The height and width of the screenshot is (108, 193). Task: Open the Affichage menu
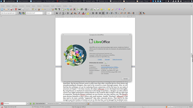pos(15,6)
